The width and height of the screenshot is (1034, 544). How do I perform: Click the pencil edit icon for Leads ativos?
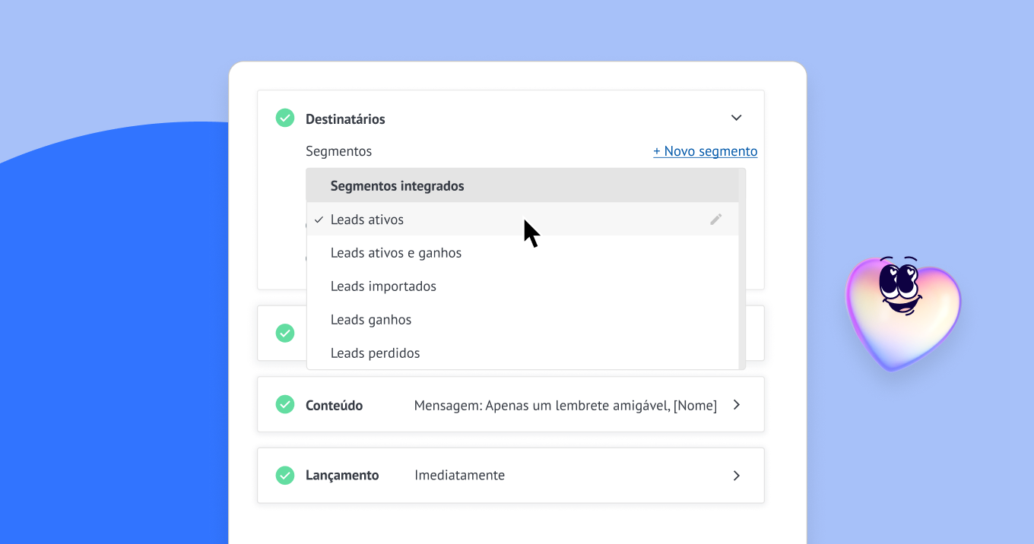(x=715, y=220)
